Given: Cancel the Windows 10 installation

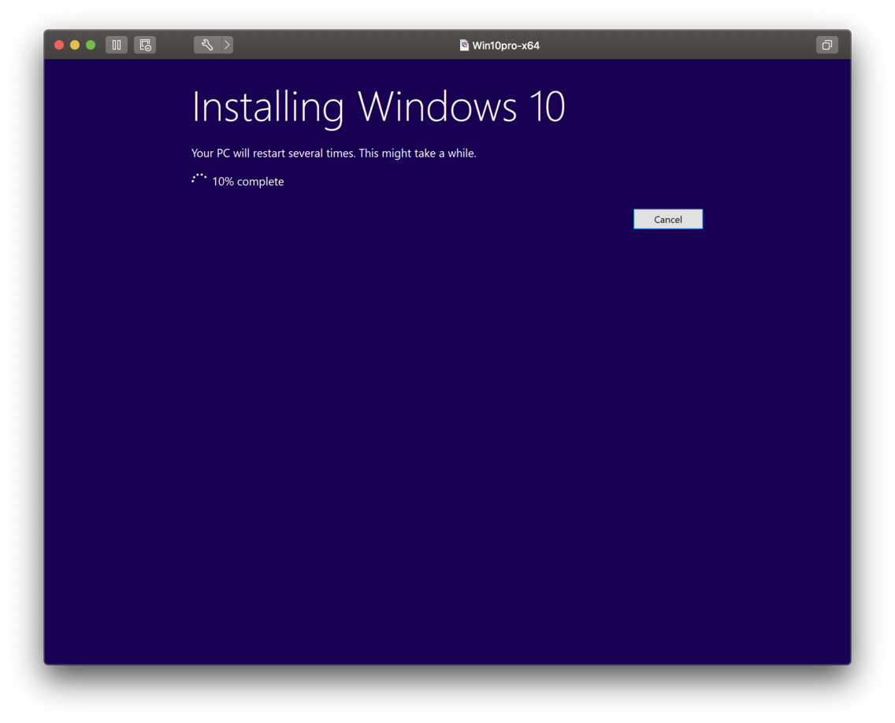Looking at the screenshot, I should pyautogui.click(x=668, y=219).
